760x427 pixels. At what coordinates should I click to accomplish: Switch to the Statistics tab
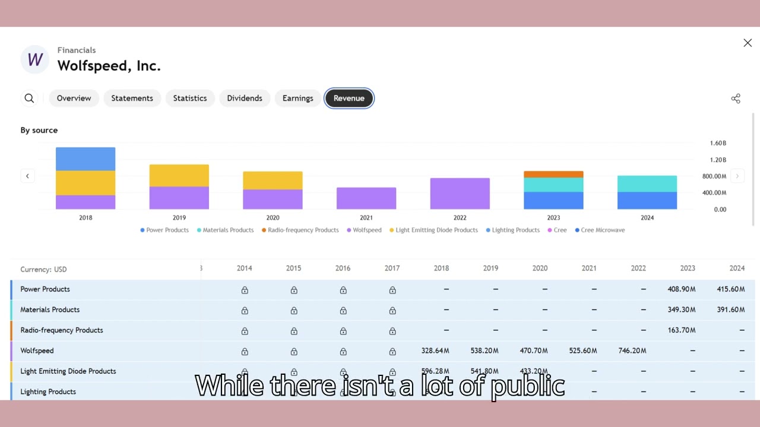tap(190, 98)
